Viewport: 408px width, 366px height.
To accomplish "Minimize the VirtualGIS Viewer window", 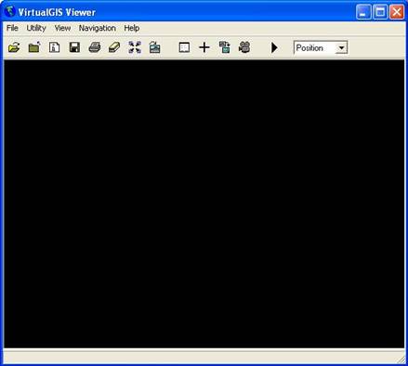I will pos(363,12).
